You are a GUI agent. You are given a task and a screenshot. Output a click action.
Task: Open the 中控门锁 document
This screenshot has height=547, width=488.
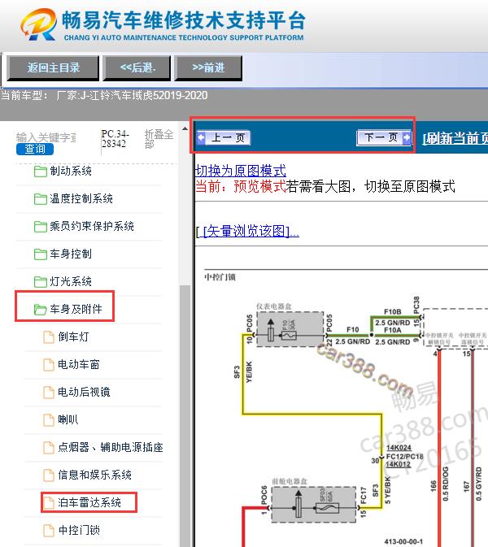point(79,530)
